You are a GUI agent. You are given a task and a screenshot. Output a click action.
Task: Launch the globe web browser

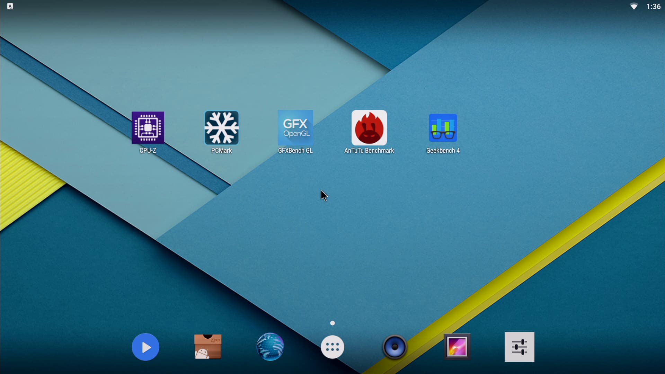(x=270, y=347)
